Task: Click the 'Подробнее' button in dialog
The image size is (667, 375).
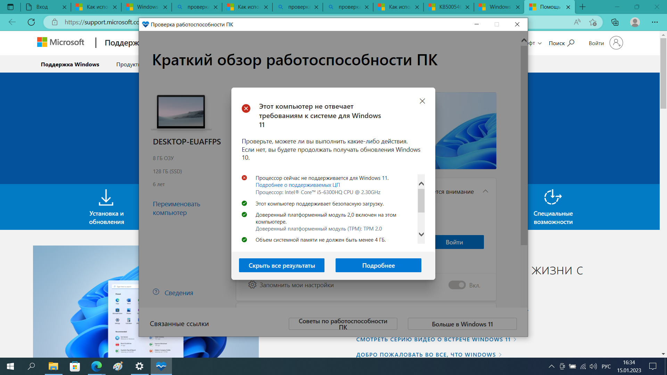Action: pos(378,265)
